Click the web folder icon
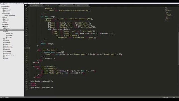The image size is (179, 101). [x=4, y=39]
